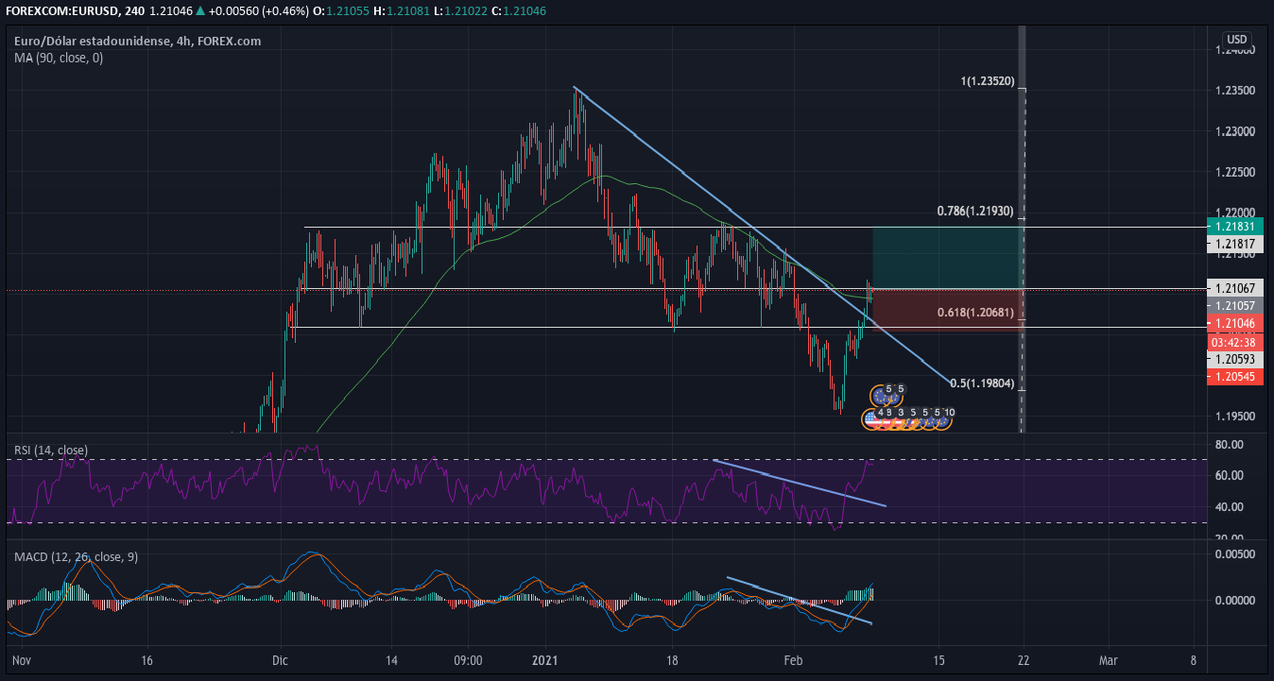Select the 0.618 (1.20681) Fibonacci level label
This screenshot has height=681, width=1274.
pyautogui.click(x=974, y=313)
